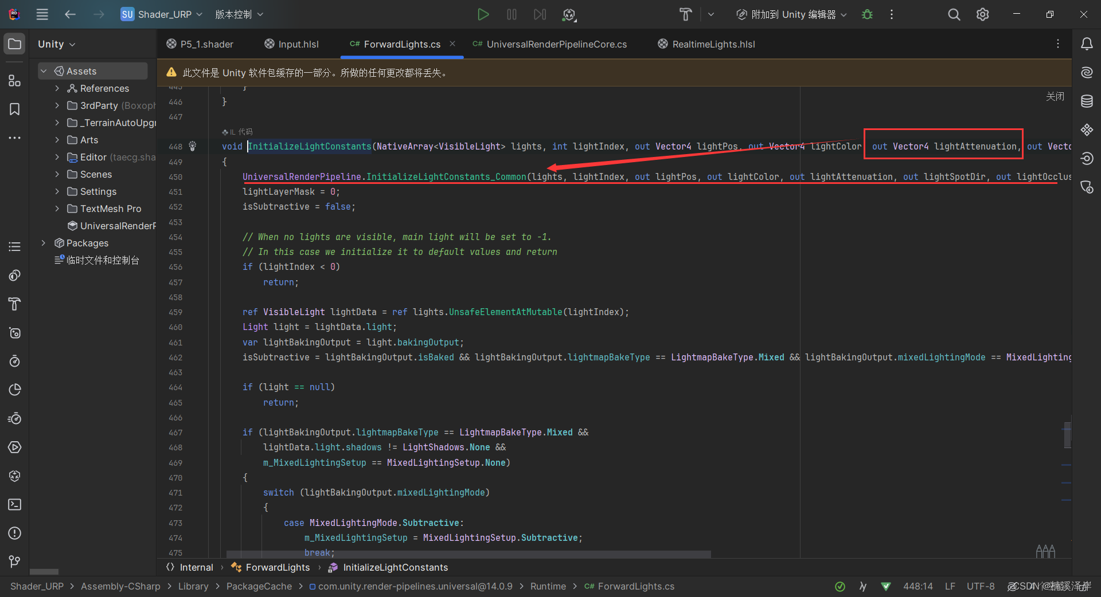The width and height of the screenshot is (1101, 597).
Task: Open the Unity view selector dropdown
Action: click(x=57, y=44)
